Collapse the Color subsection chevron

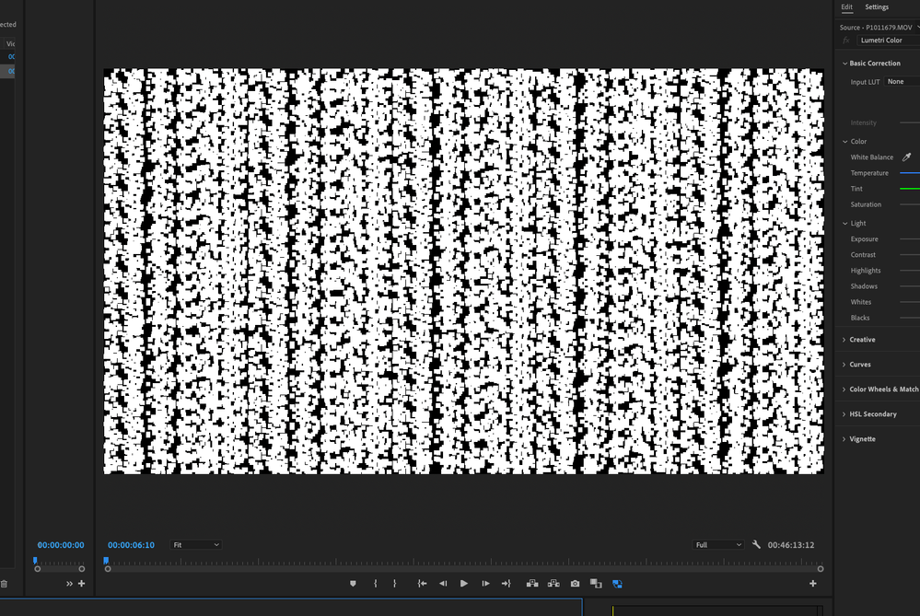click(844, 142)
